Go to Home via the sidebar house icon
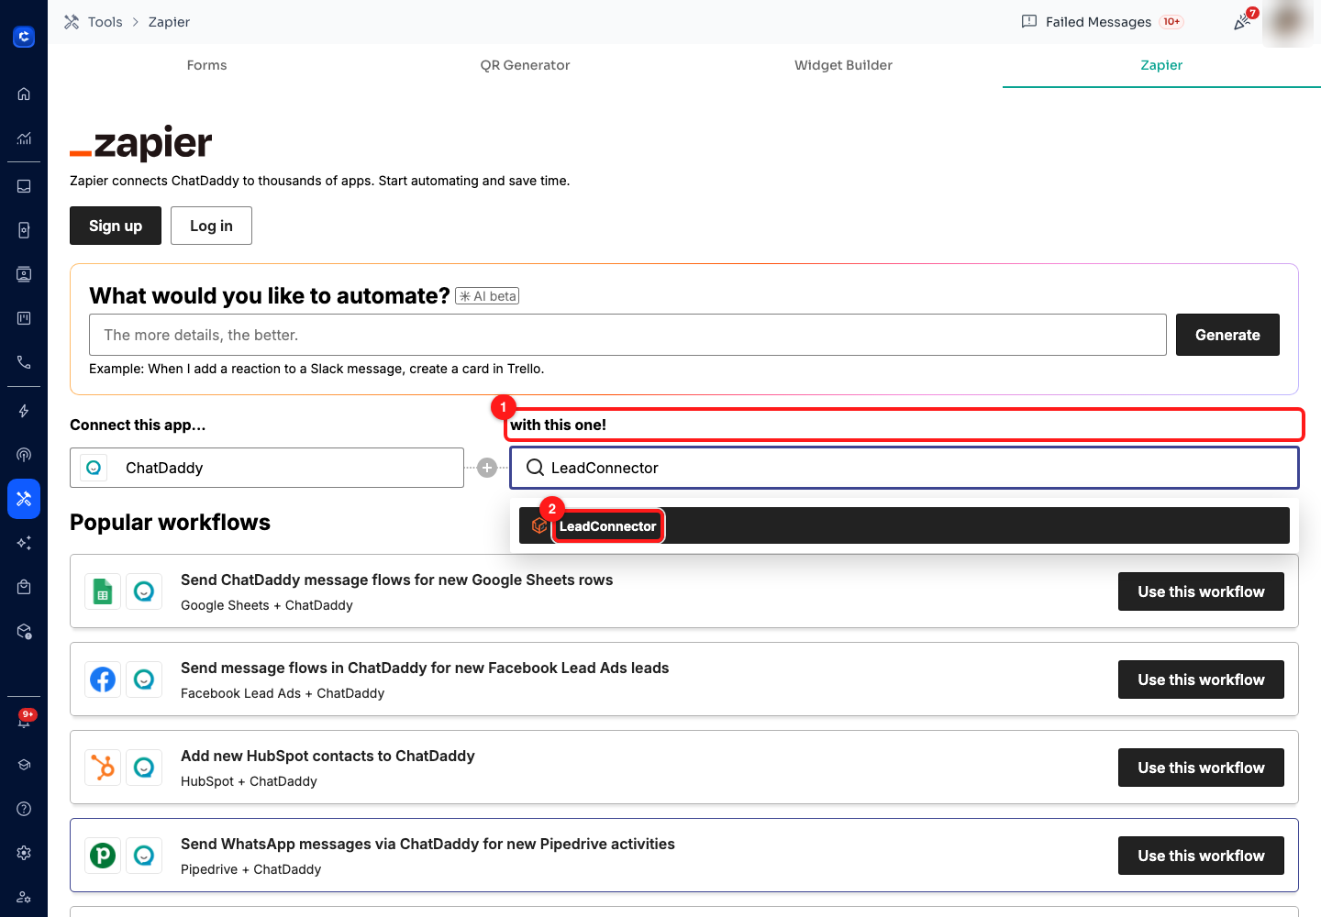 (x=24, y=94)
